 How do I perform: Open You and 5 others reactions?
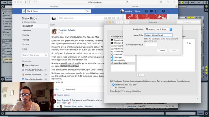tap(63, 95)
